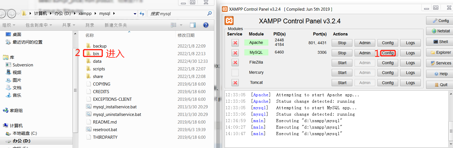
Task: Sort by the 修改日期 column header
Action: click(186, 35)
